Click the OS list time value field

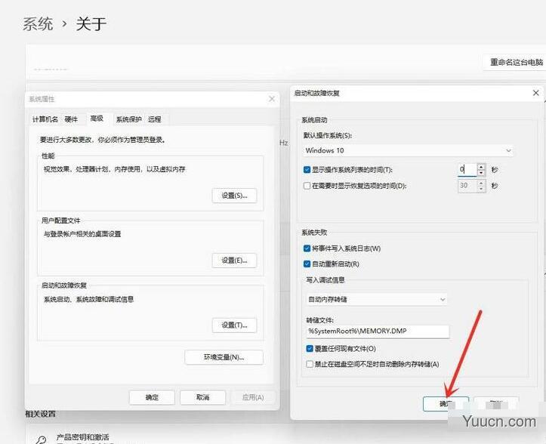click(x=467, y=170)
